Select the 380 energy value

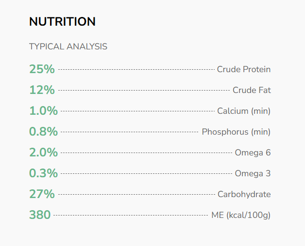pos(40,215)
